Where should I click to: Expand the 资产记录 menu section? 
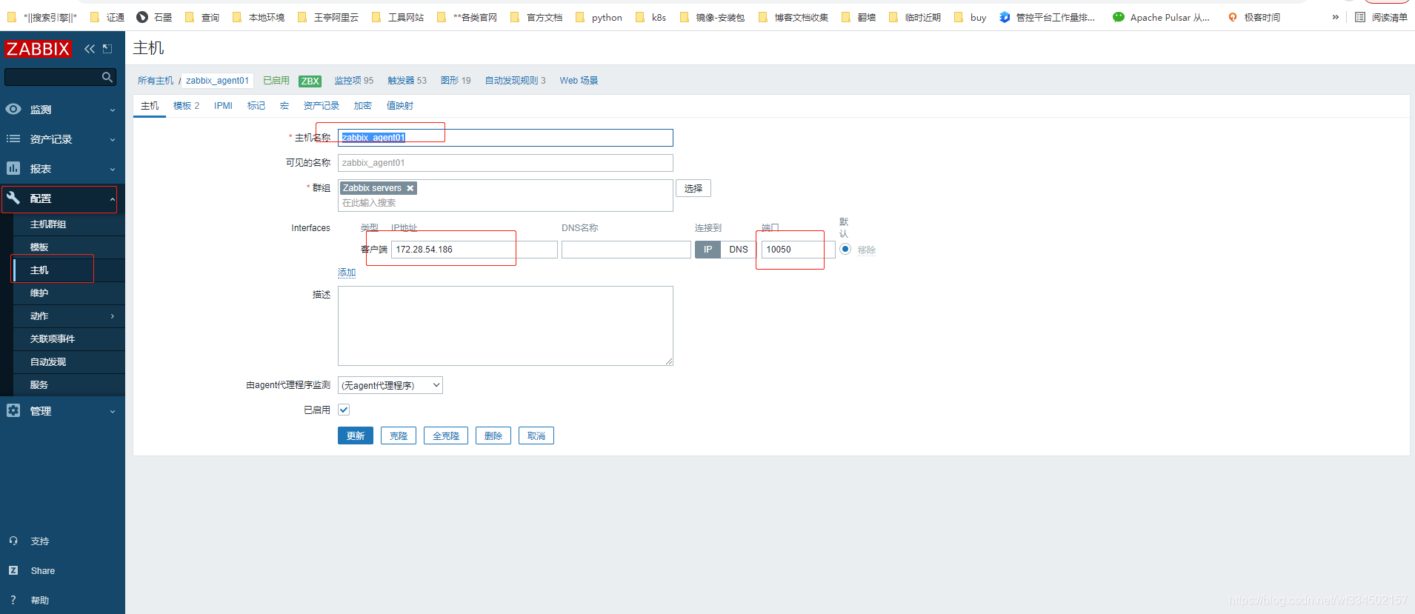[113, 139]
